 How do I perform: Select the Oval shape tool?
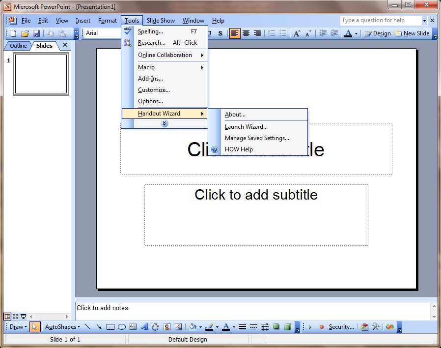click(121, 326)
